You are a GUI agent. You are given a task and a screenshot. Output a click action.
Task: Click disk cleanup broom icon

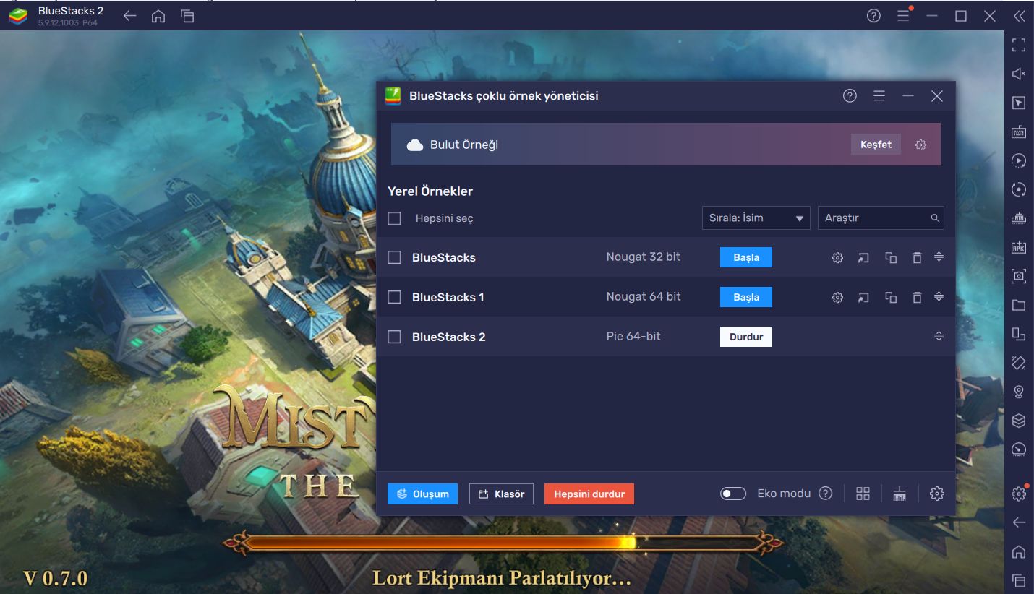(x=900, y=494)
